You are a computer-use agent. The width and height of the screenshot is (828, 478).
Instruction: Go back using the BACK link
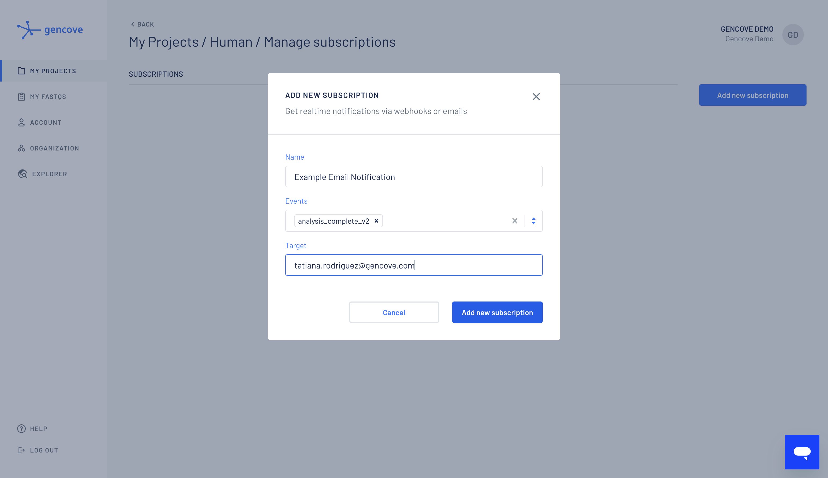(142, 24)
